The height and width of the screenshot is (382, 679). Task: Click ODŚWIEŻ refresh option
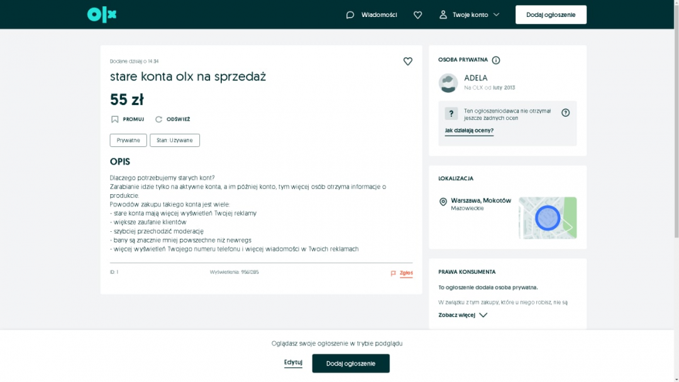tap(173, 119)
